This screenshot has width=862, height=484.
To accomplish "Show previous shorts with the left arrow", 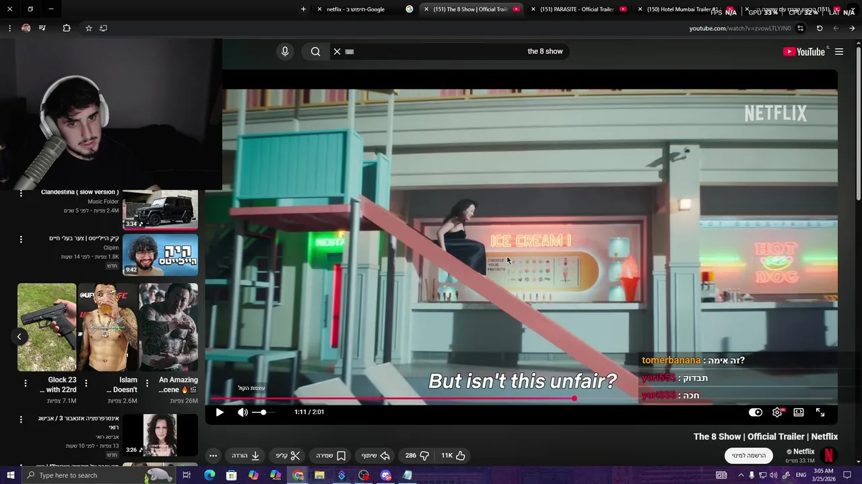I will 20,336.
